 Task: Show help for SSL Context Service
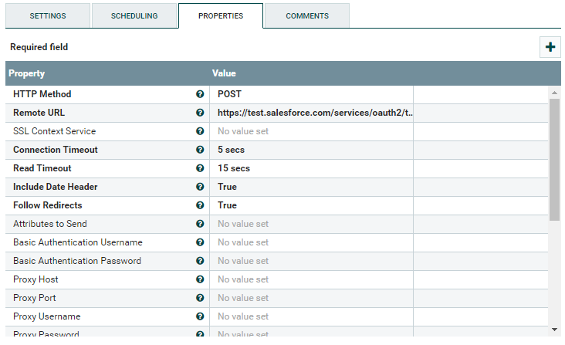click(x=200, y=131)
